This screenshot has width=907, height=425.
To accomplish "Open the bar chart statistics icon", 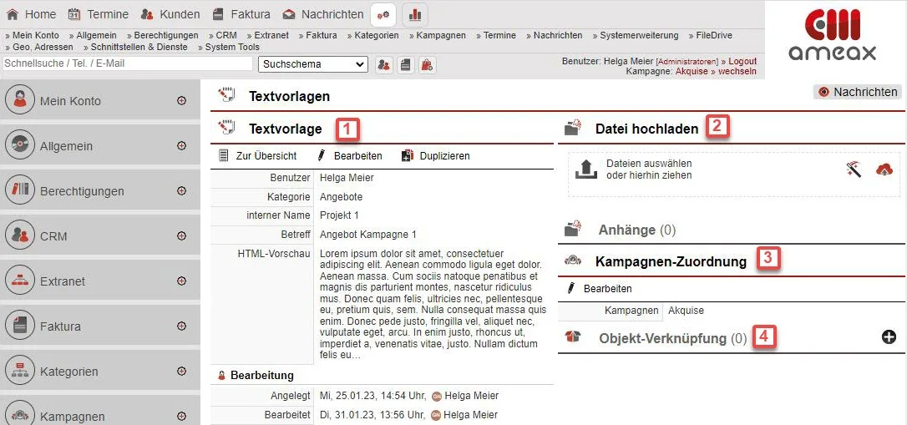I will point(415,14).
